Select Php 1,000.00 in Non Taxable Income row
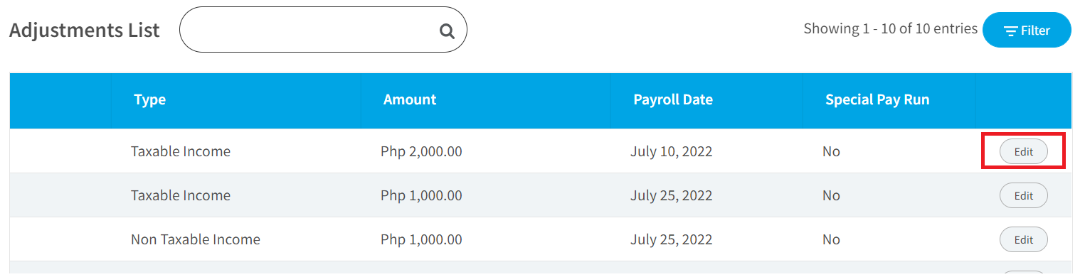This screenshot has width=1085, height=277. coord(421,239)
